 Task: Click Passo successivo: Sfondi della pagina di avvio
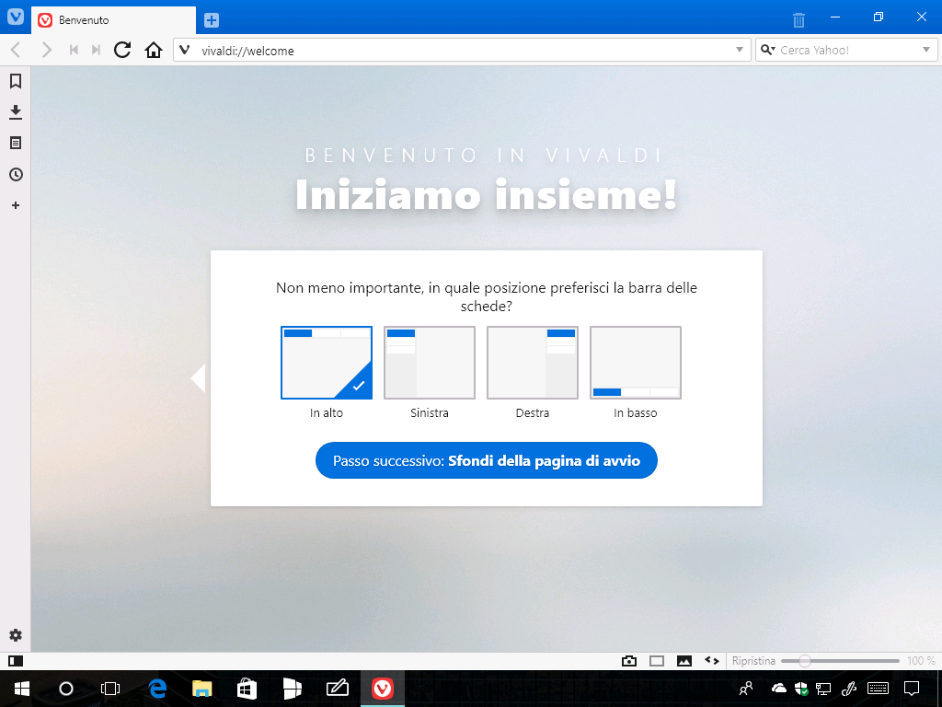[x=487, y=460]
